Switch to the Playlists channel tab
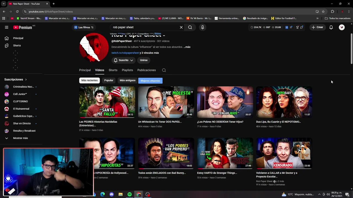Viewport: 353px width, 198px height. tap(127, 70)
